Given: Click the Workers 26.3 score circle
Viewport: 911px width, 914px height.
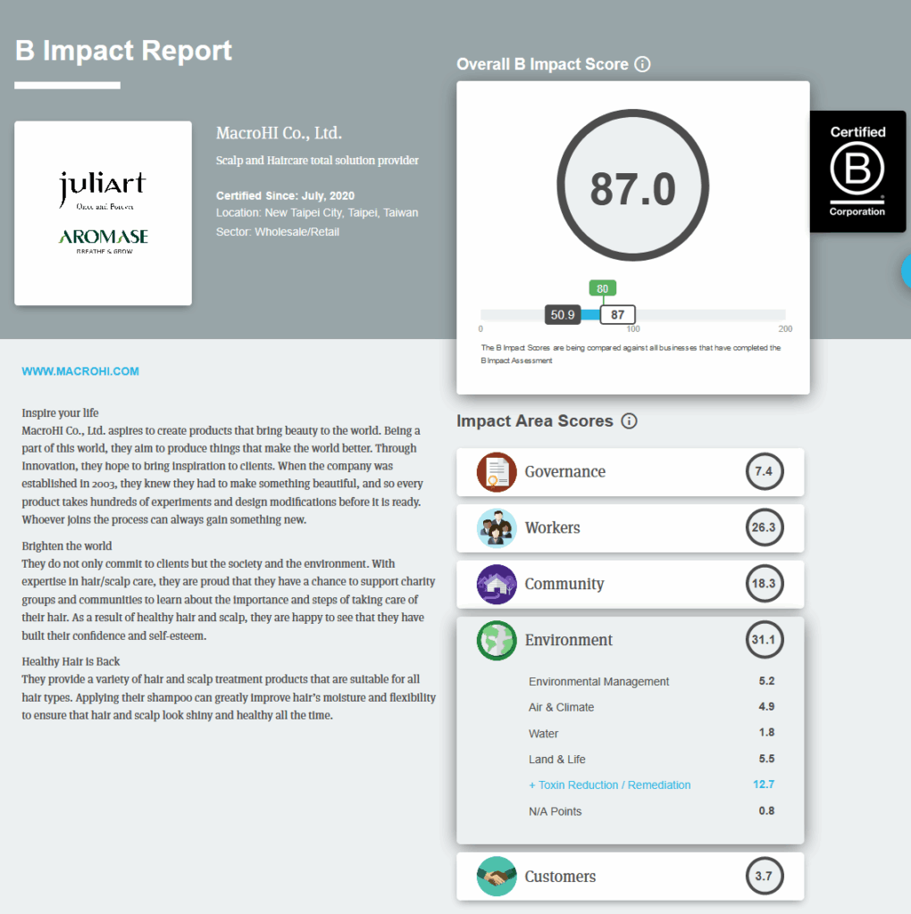Looking at the screenshot, I should point(764,528).
